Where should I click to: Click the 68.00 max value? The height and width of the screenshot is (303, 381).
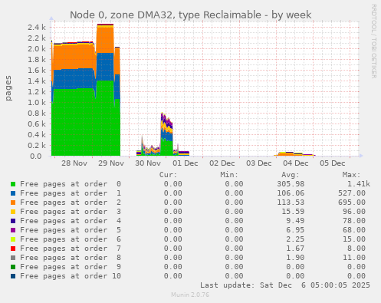pos(354,230)
